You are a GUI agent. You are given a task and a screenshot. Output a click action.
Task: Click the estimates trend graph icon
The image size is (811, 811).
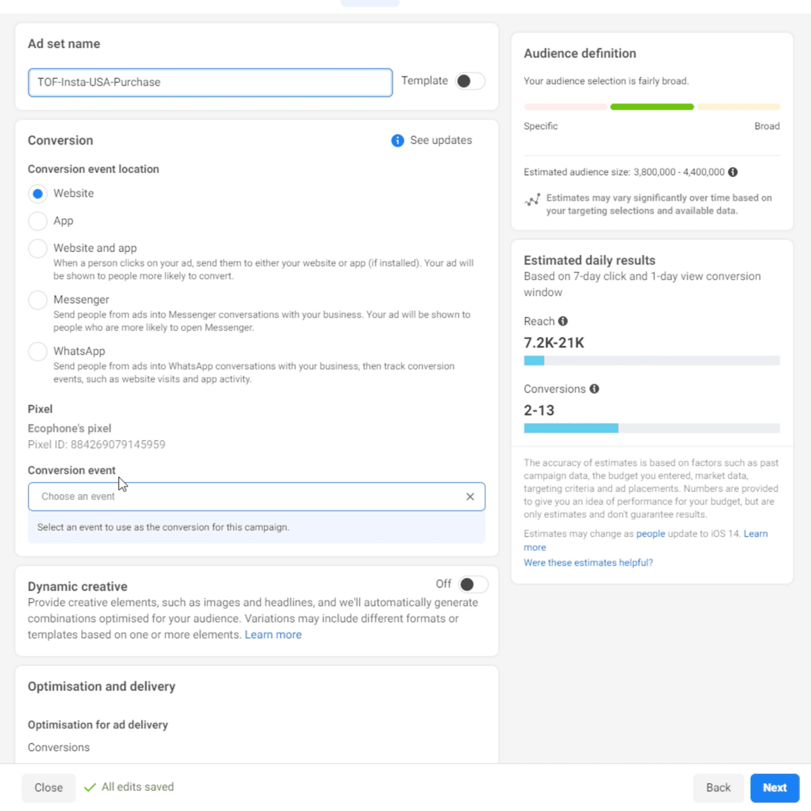point(533,200)
